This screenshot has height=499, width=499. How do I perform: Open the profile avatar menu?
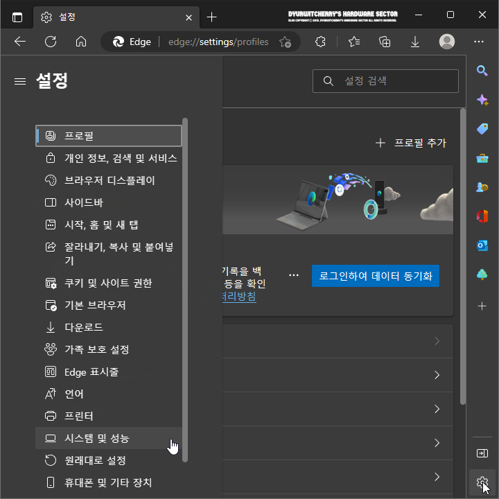click(447, 42)
